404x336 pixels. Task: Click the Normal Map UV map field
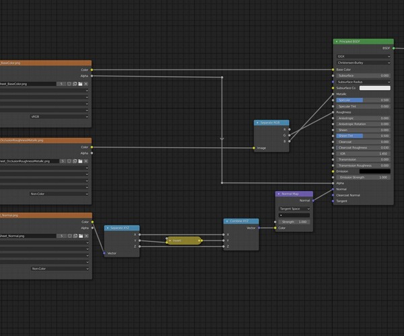pyautogui.click(x=294, y=215)
